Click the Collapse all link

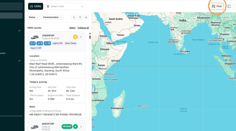(83, 28)
